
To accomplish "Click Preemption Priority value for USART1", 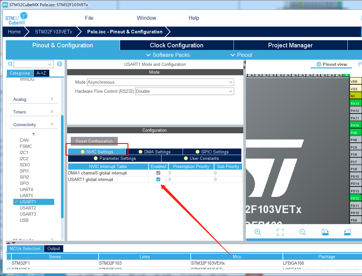I will click(191, 179).
